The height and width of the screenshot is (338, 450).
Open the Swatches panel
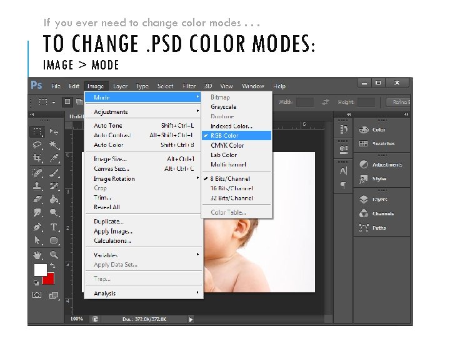(x=377, y=143)
